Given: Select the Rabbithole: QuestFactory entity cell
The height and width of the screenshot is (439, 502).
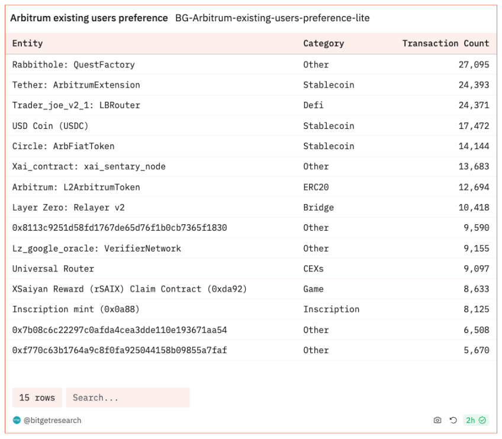Looking at the screenshot, I should pyautogui.click(x=73, y=64).
